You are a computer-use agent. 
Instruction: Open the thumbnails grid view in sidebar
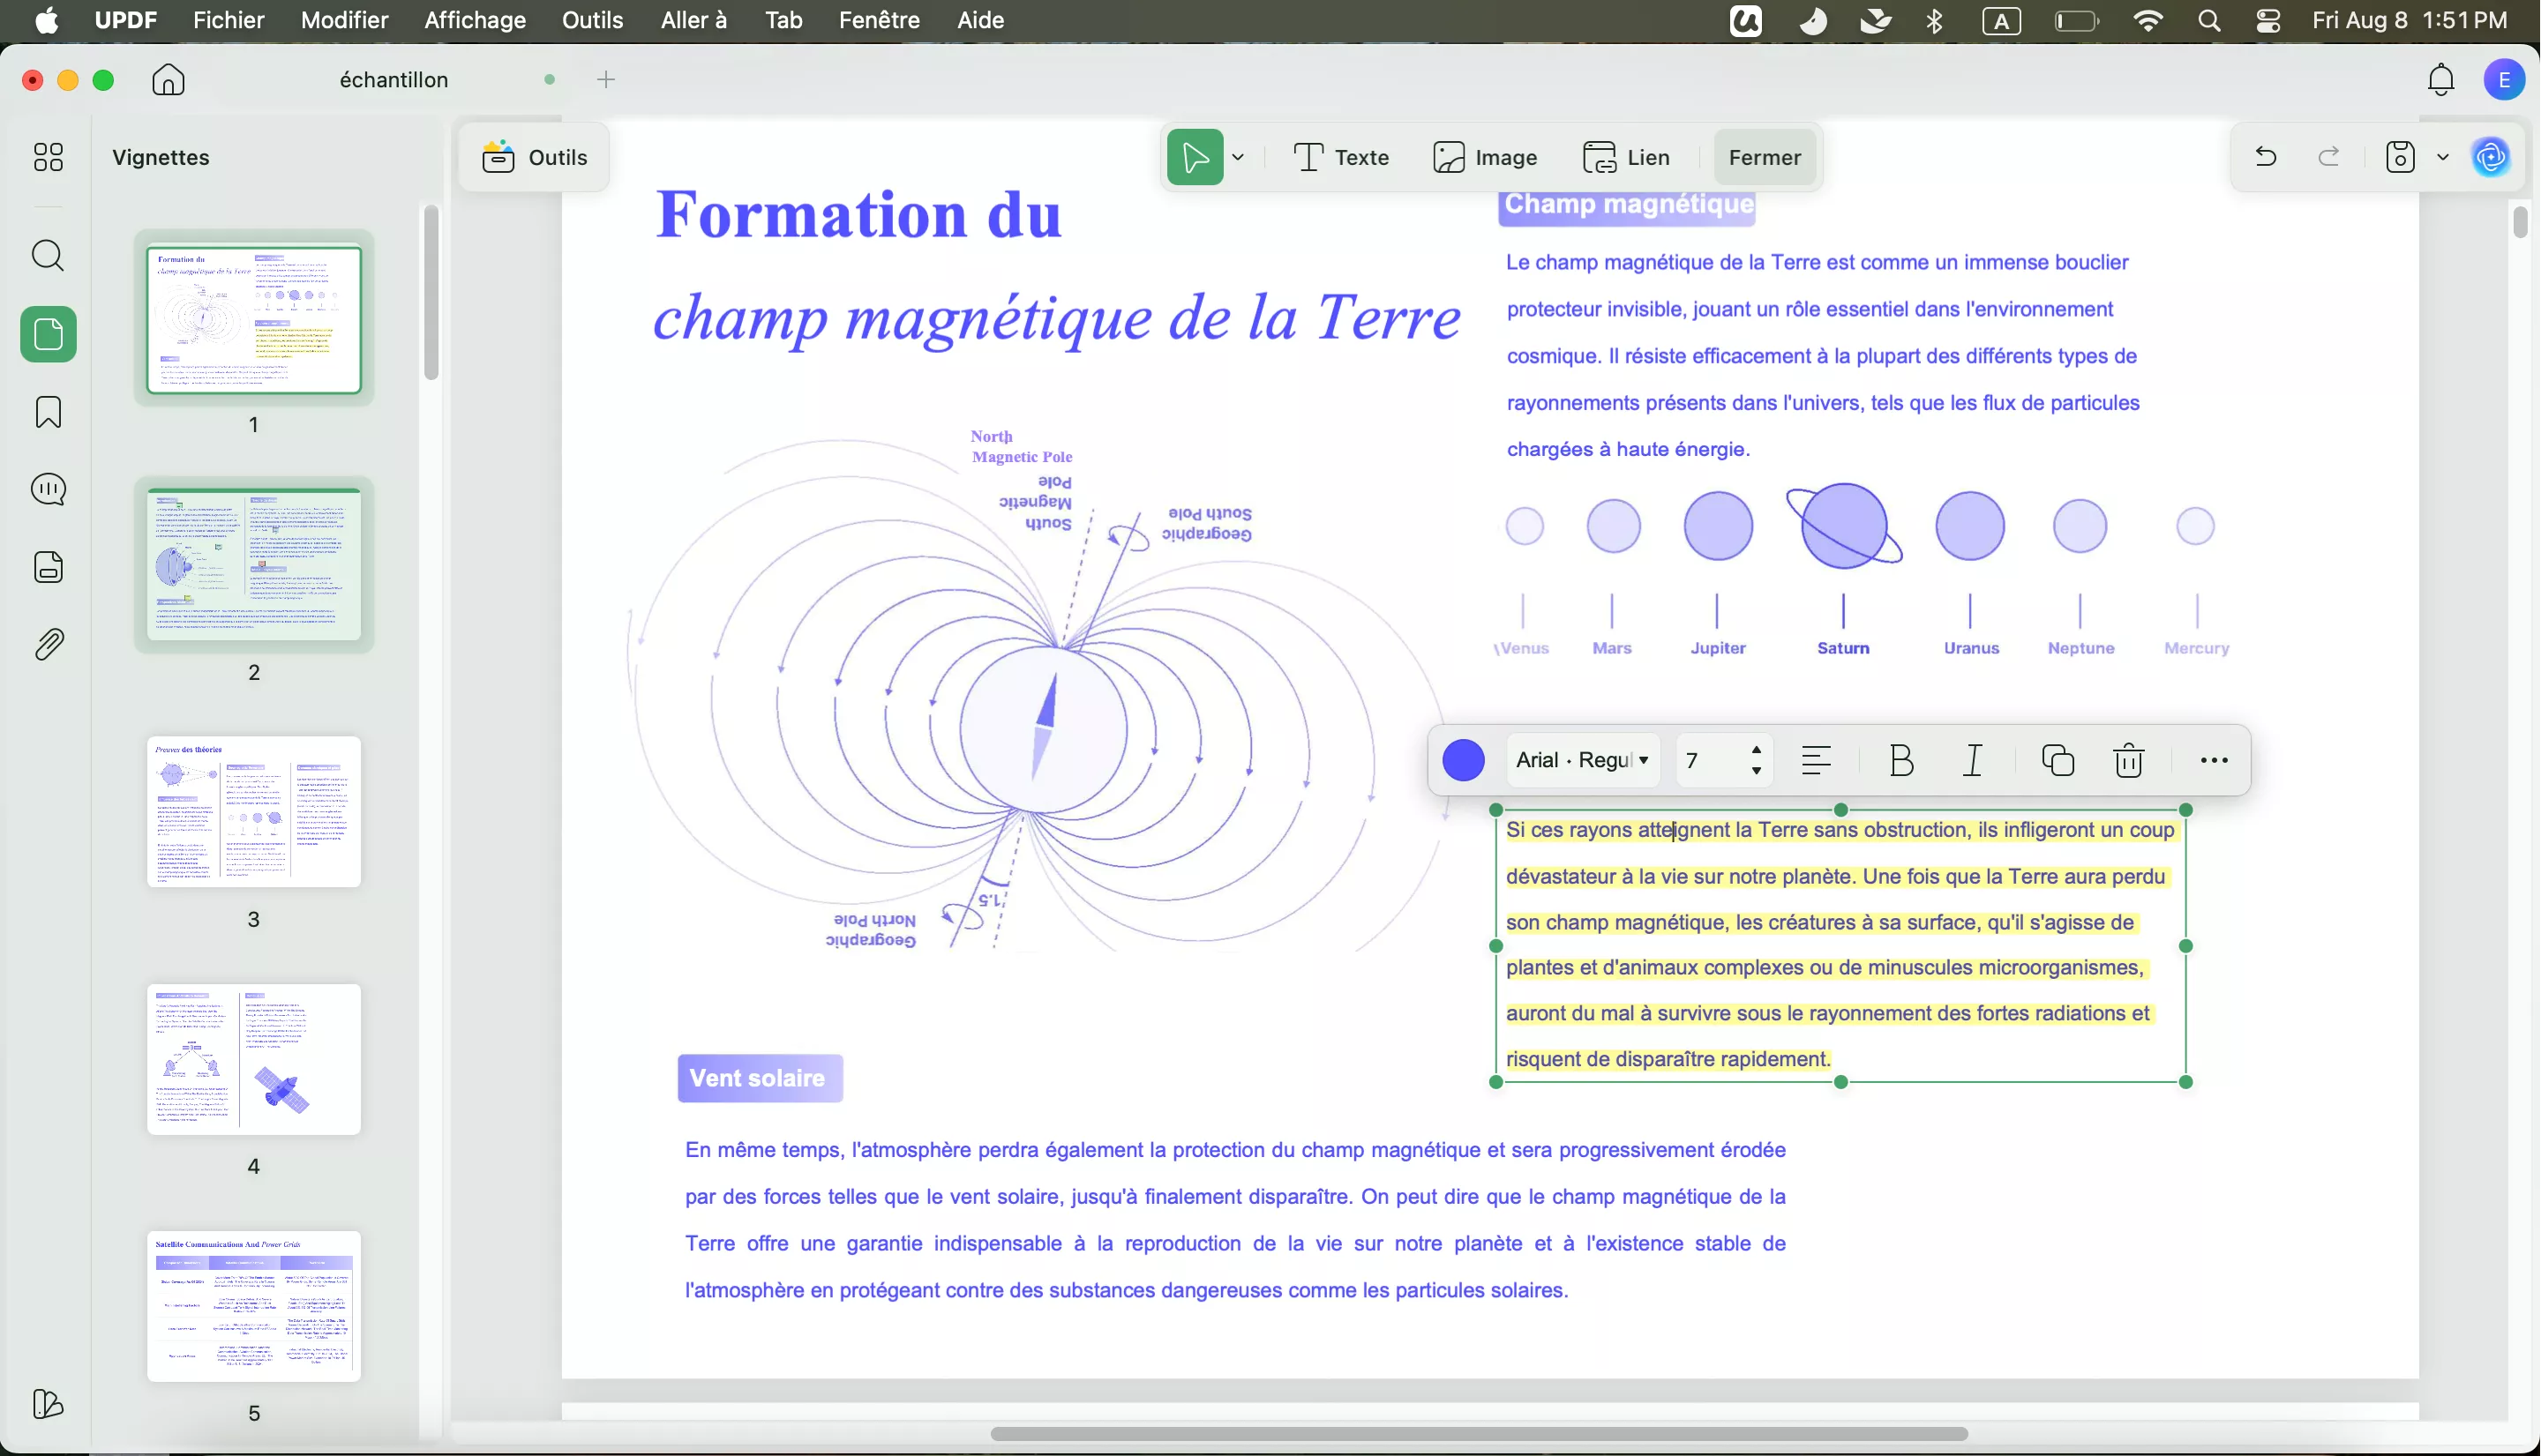point(47,157)
